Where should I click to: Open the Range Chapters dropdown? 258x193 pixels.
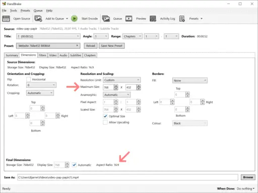133,36
